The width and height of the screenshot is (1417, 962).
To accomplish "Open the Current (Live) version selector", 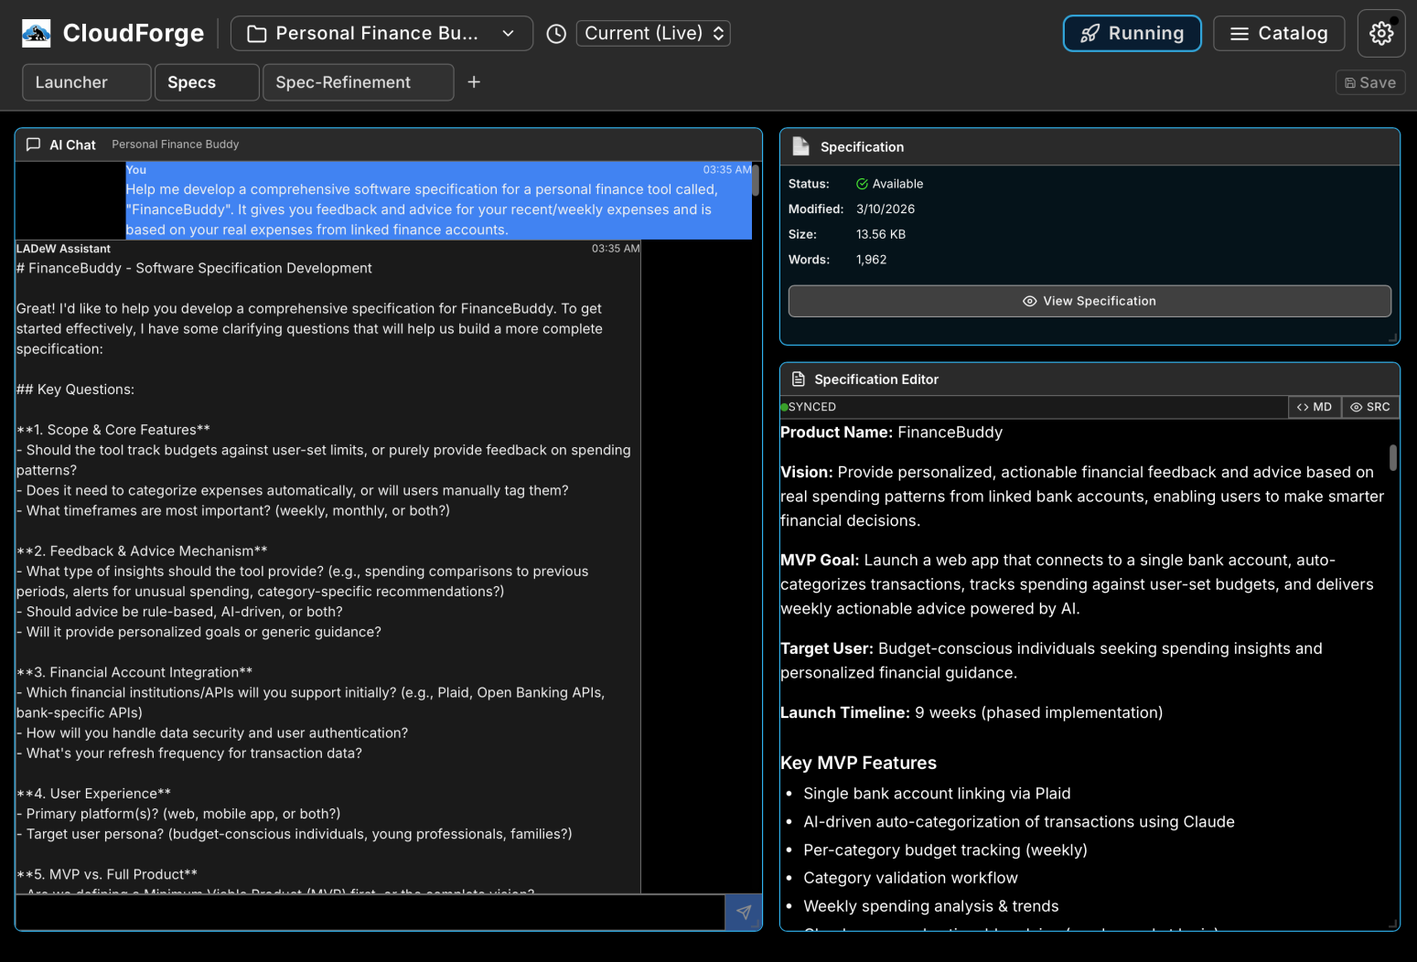I will [x=652, y=33].
